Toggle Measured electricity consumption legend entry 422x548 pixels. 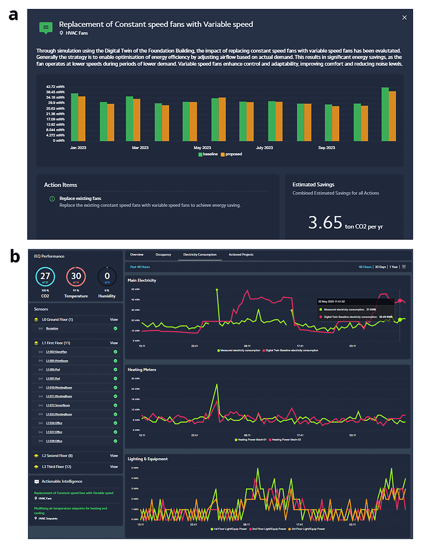pyautogui.click(x=239, y=350)
